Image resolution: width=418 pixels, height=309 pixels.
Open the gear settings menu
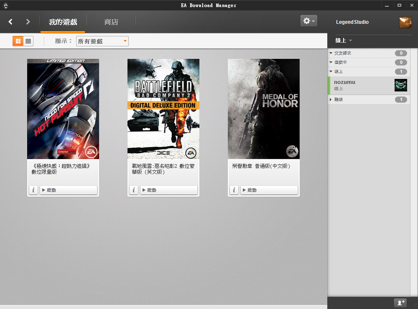click(308, 21)
